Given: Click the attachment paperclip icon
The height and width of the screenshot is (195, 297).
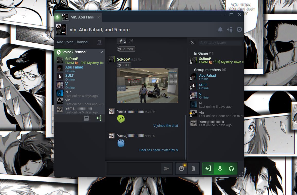Looking at the screenshot, I should click(193, 168).
